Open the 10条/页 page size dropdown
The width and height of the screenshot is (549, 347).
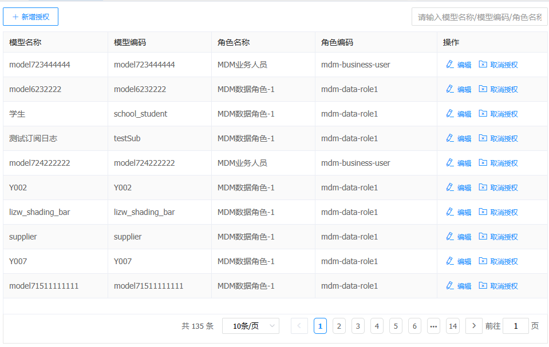(x=250, y=326)
